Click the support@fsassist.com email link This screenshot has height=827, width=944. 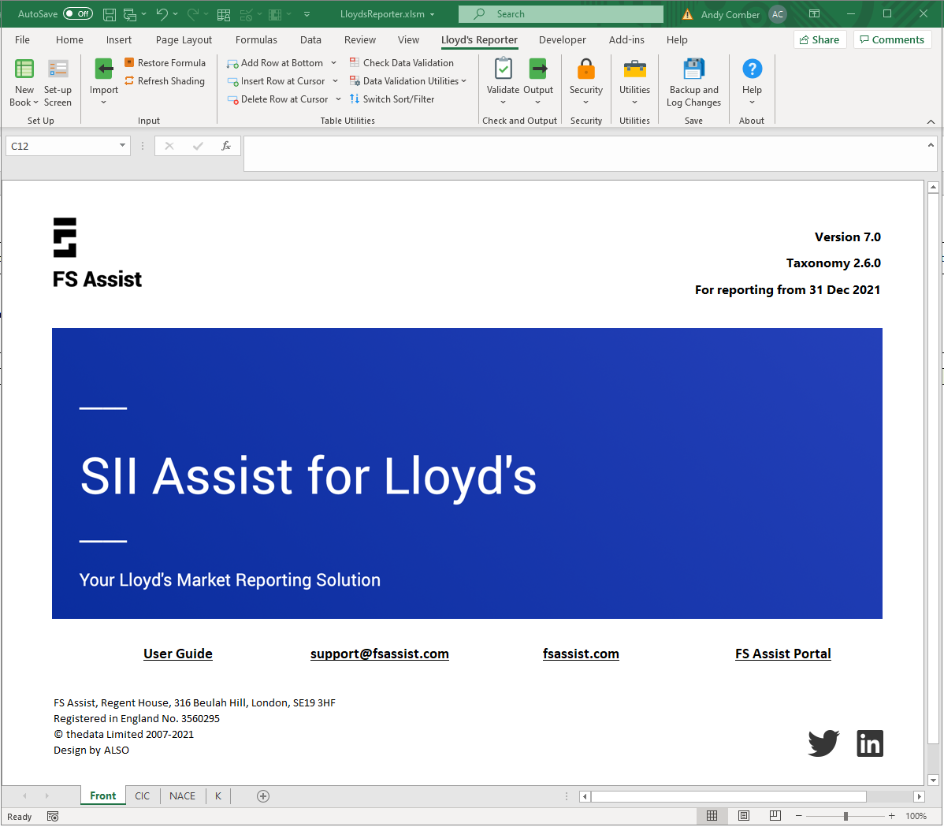coord(380,654)
